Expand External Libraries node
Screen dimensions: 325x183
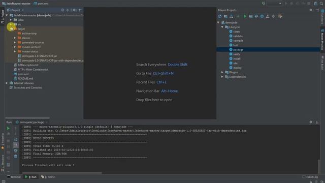click(x=7, y=83)
